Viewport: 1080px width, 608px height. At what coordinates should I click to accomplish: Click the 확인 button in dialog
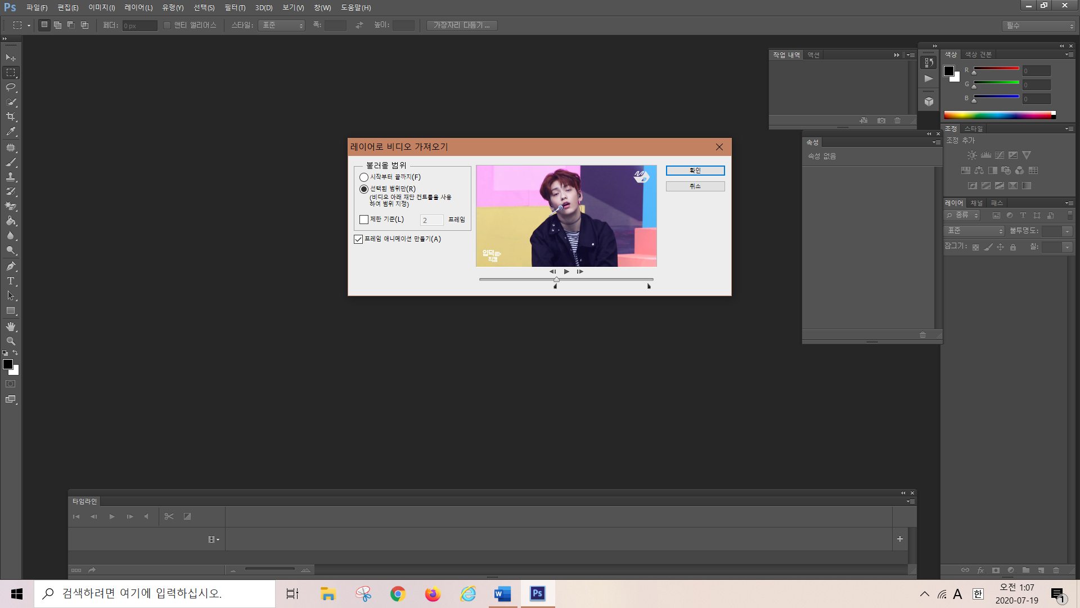(695, 171)
